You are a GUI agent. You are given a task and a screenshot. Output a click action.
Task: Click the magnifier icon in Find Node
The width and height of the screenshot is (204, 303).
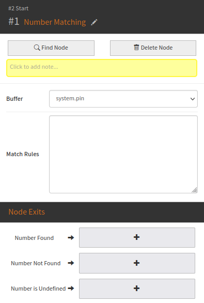[x=37, y=48]
